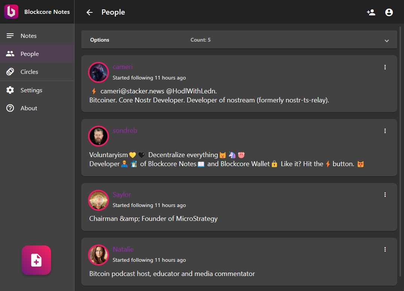
Task: Open the About page
Action: (x=29, y=108)
